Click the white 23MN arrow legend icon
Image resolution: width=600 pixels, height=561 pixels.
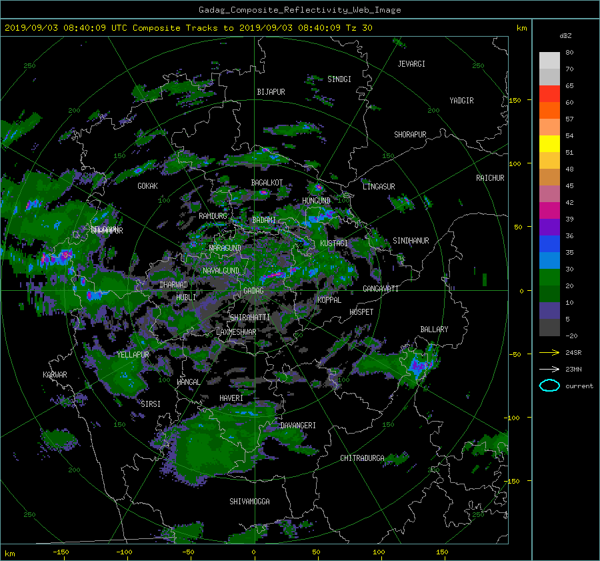tap(549, 369)
